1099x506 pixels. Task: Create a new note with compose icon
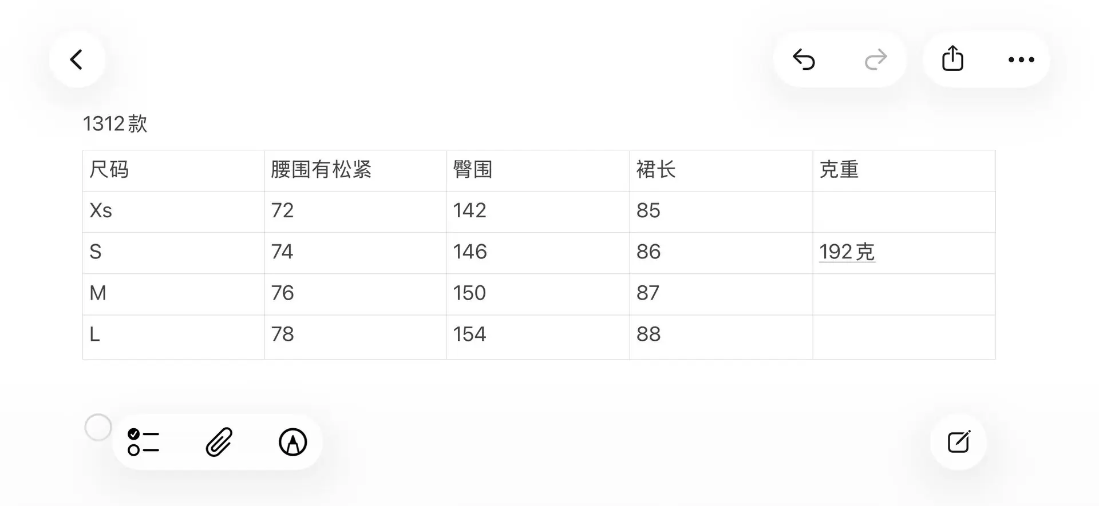959,441
